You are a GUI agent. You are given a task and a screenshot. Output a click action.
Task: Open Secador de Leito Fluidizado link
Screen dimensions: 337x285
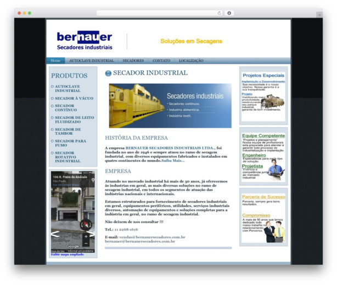point(74,119)
